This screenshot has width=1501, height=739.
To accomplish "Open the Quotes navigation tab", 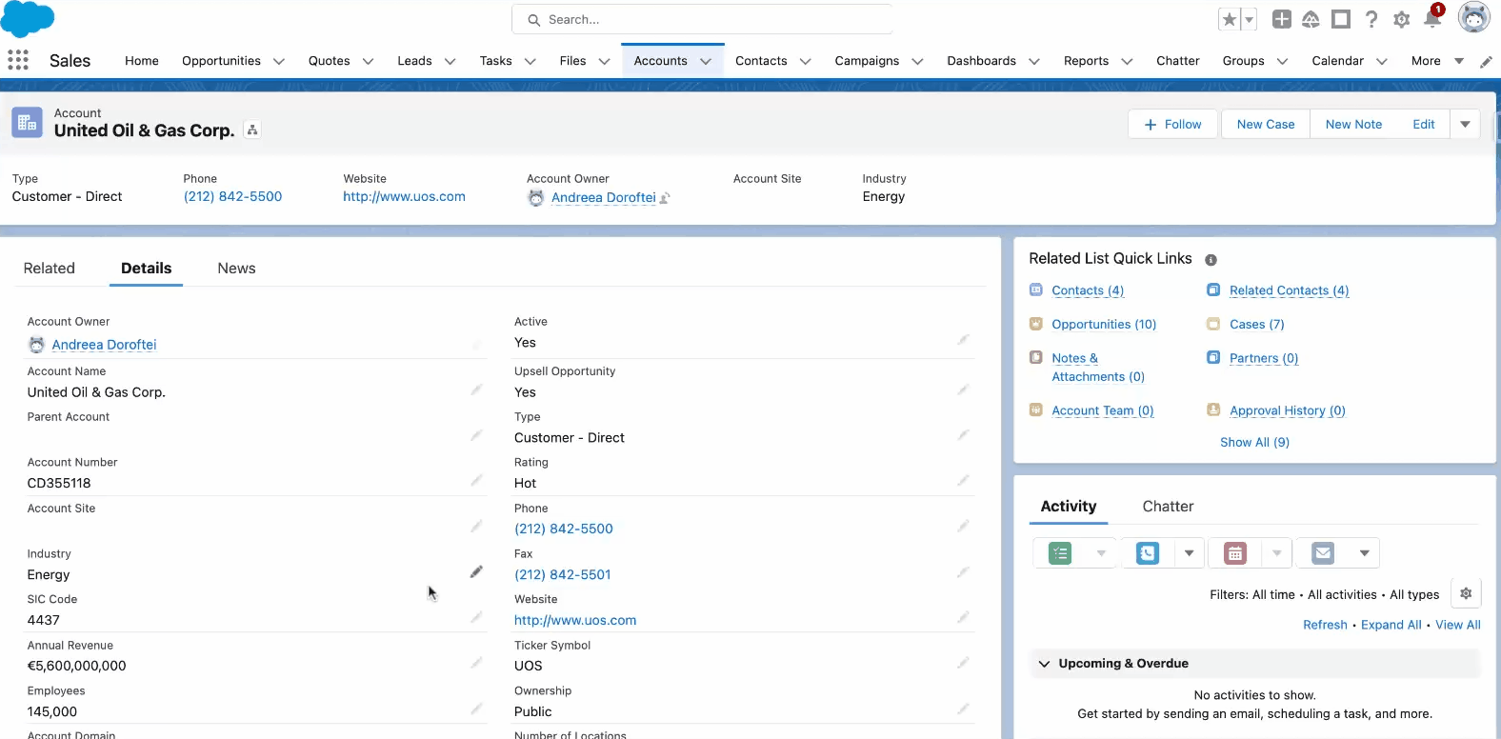I will click(x=330, y=61).
